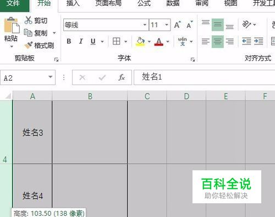Open fill color palette arrow
This screenshot has width=275, height=217.
point(149,42)
